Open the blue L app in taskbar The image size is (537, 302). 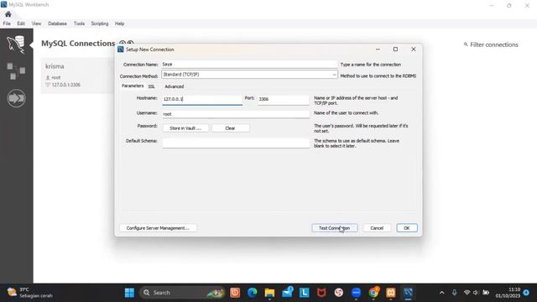[304, 293]
